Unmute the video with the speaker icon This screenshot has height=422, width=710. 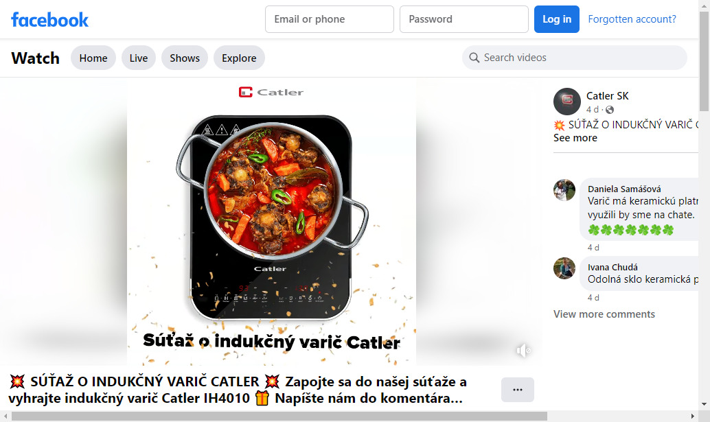coord(523,351)
